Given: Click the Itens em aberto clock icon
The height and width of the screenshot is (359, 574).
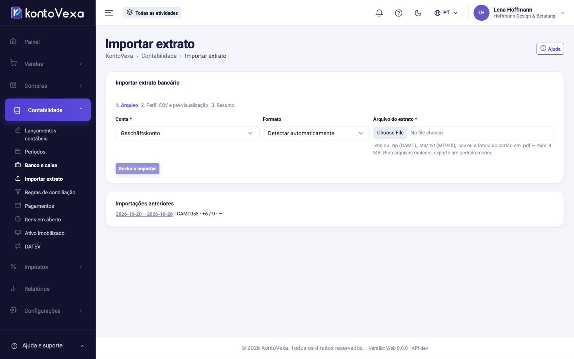Looking at the screenshot, I should click(18, 219).
